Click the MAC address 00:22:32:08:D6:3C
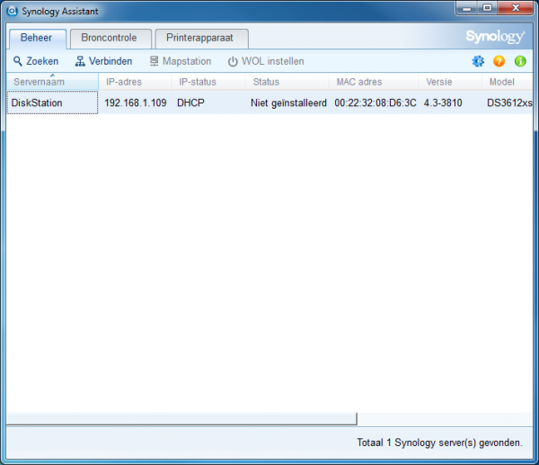This screenshot has height=465, width=539. 376,103
